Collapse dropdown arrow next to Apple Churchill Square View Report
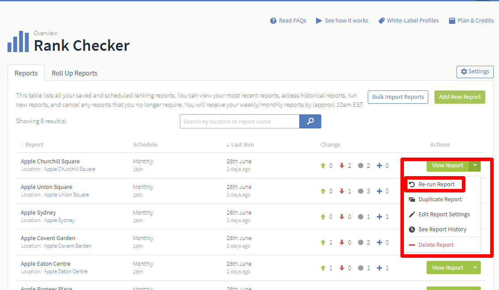Screen dimensions: 499x290 [475, 166]
